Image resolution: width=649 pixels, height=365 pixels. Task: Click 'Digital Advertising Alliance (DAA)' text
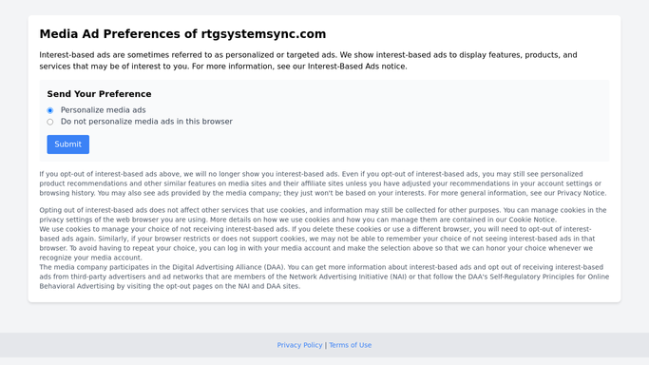228,267
